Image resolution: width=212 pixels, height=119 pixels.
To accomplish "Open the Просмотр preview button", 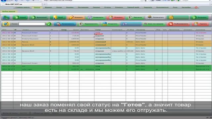I will tap(135, 18).
